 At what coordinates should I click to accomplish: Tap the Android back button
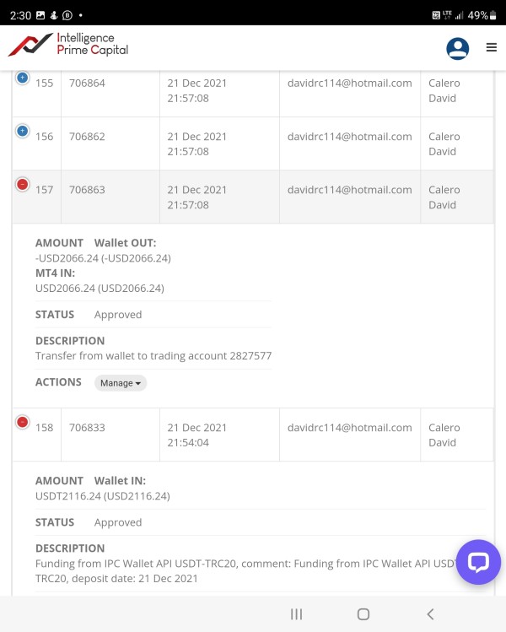430,614
